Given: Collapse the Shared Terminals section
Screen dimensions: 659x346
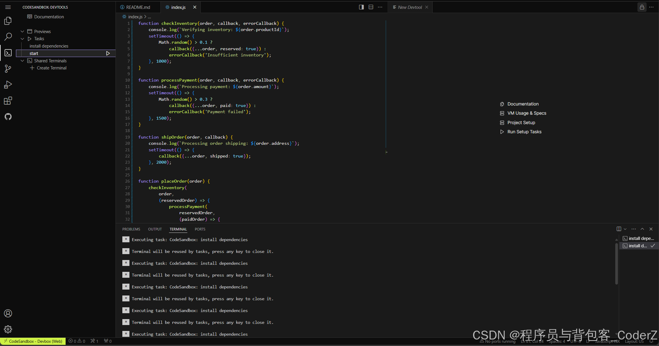Looking at the screenshot, I should coord(22,61).
